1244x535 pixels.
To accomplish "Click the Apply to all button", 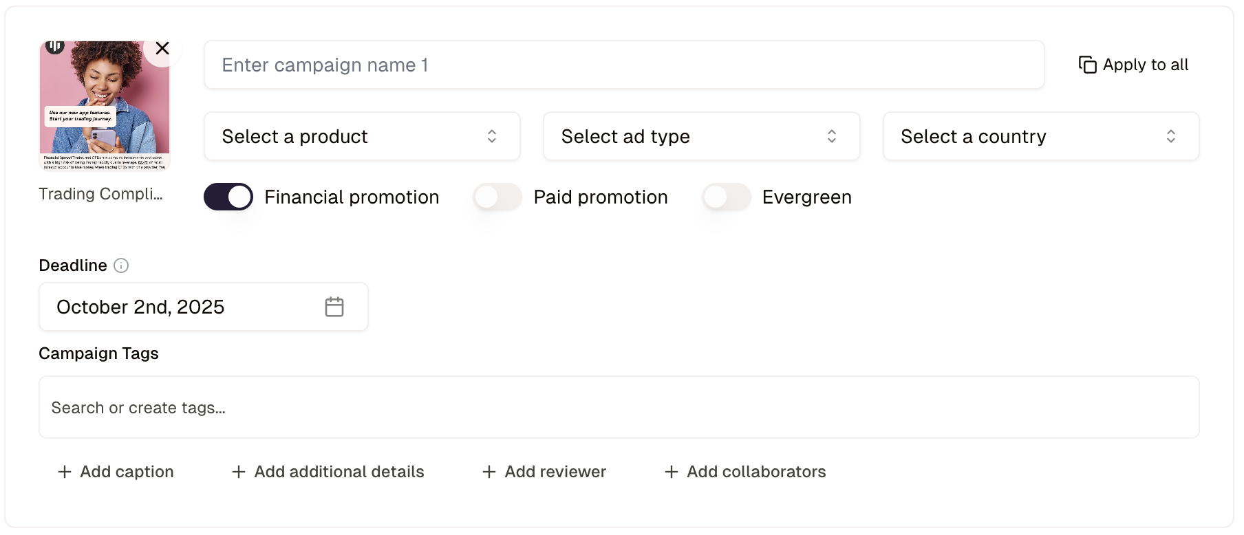I will [1145, 65].
